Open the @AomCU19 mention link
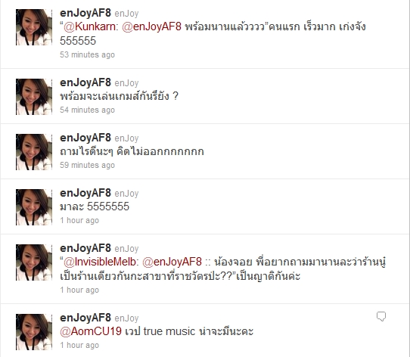 [x=91, y=331]
